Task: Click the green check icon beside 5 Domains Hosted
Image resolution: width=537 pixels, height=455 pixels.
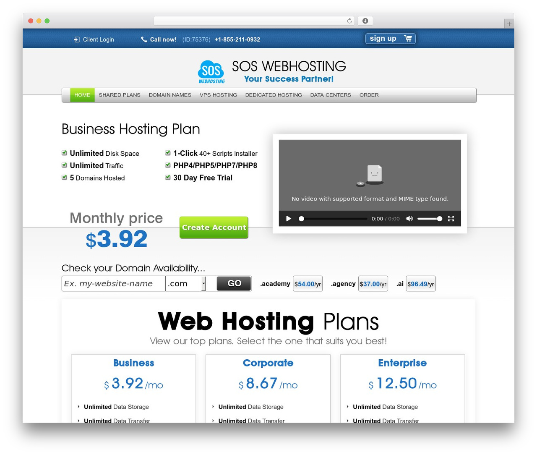Action: click(64, 178)
